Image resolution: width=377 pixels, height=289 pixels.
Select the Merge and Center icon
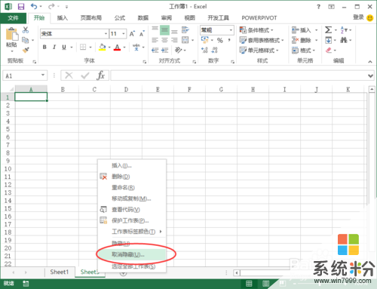[185, 40]
